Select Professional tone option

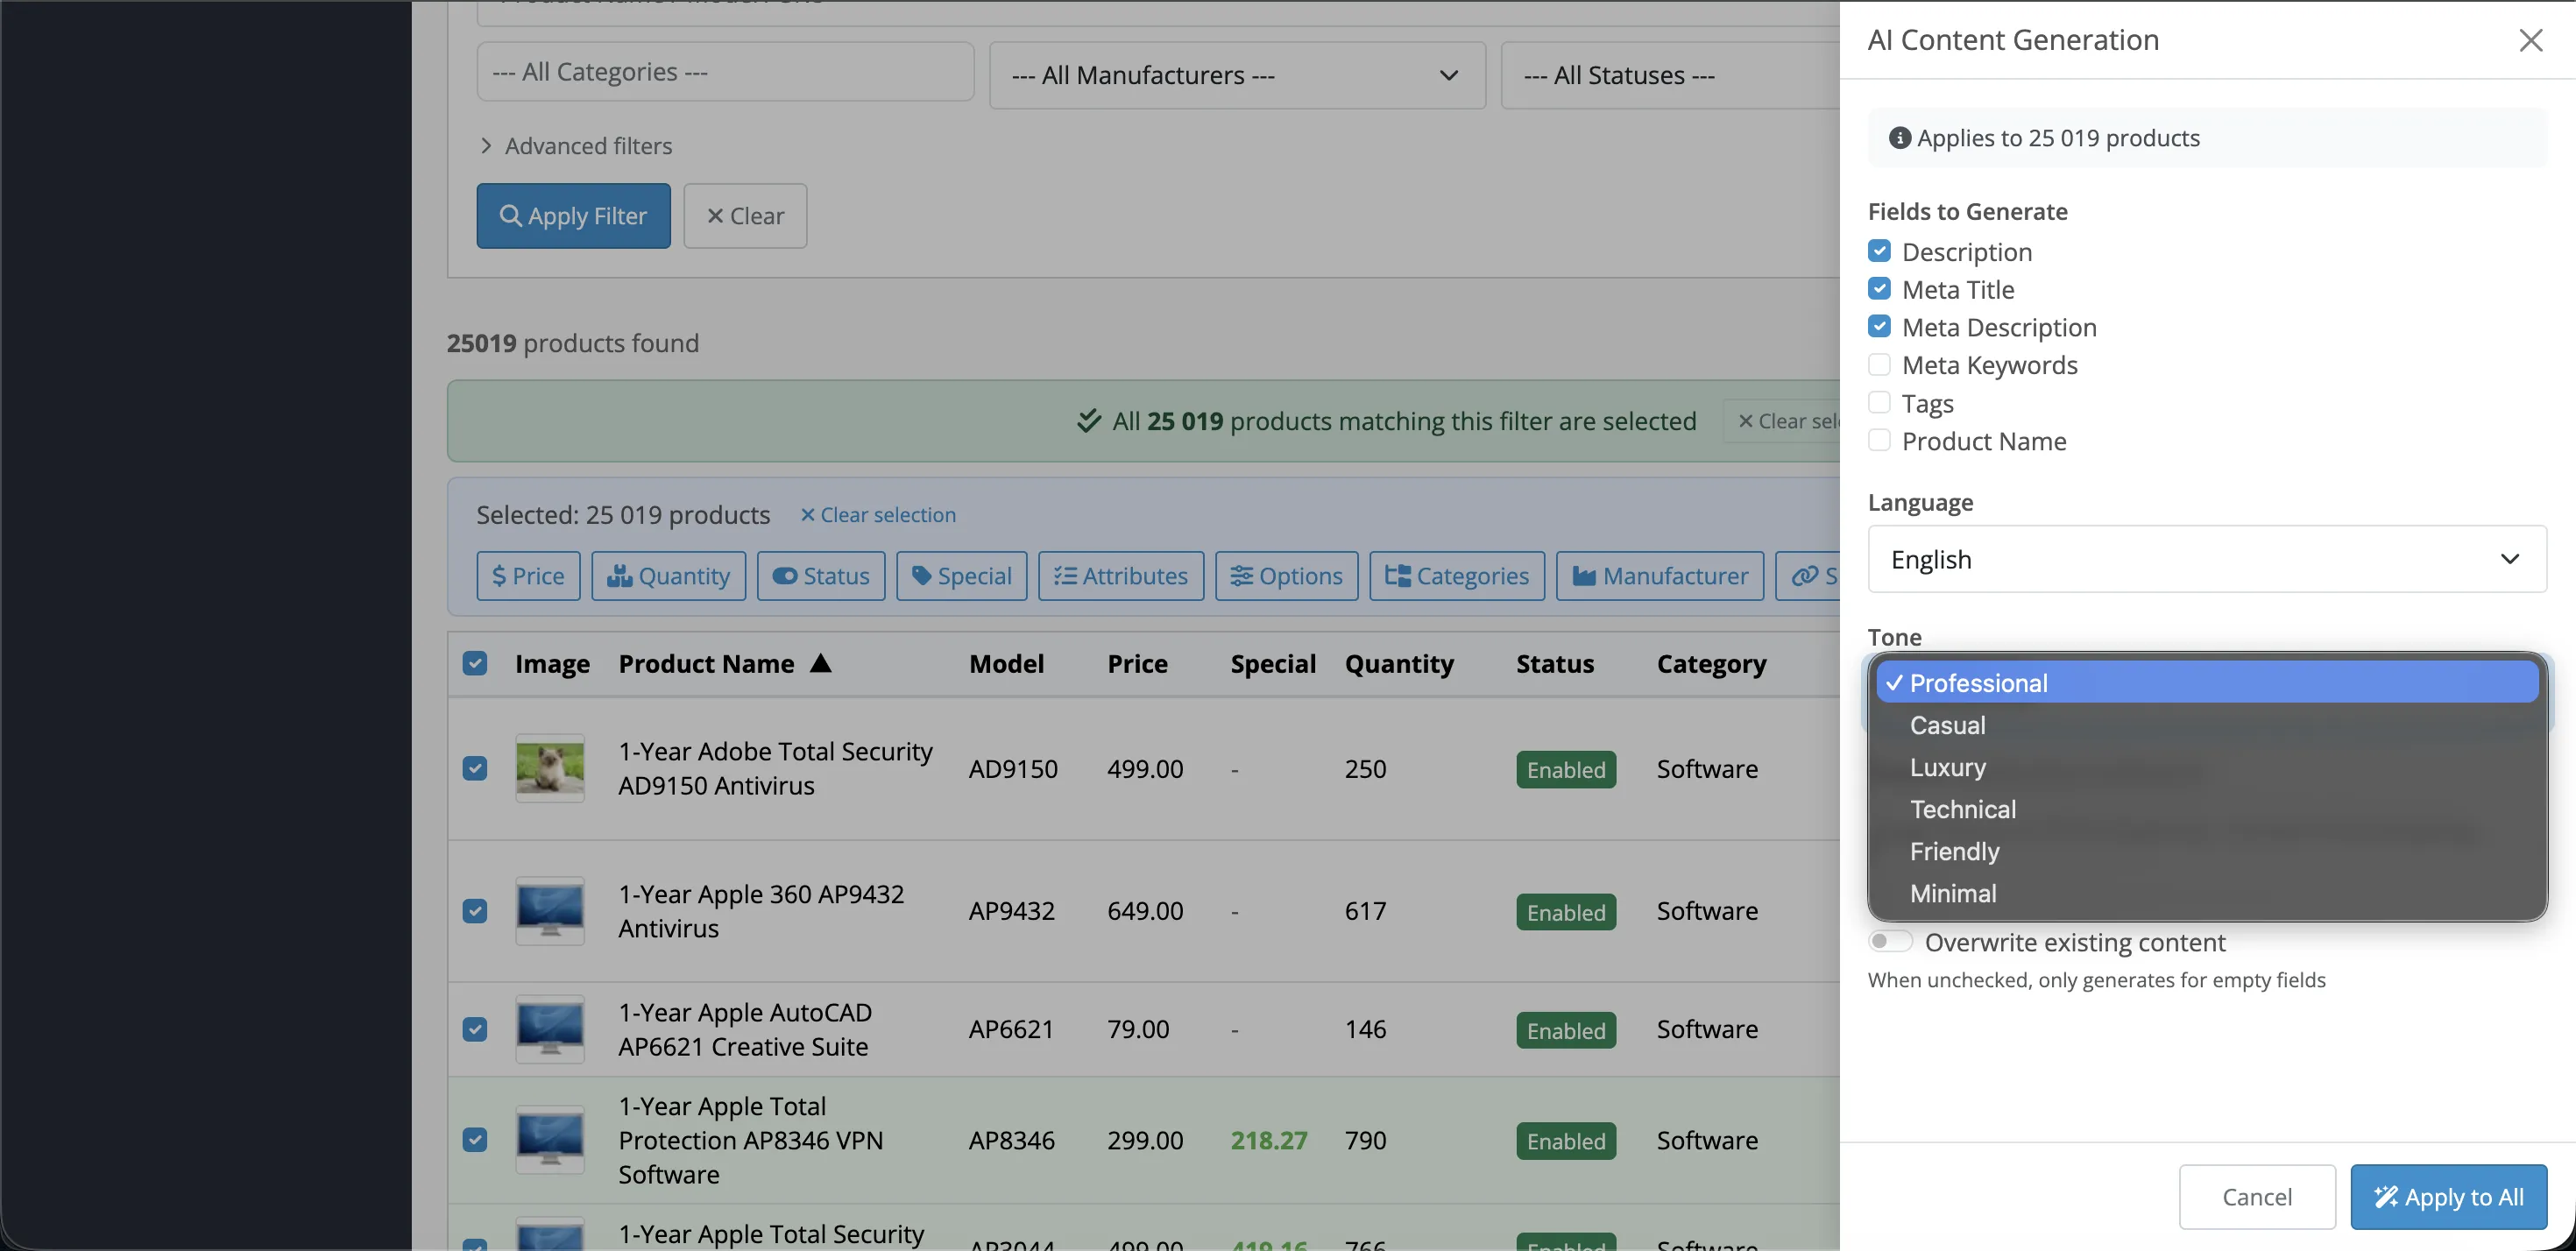(2206, 683)
